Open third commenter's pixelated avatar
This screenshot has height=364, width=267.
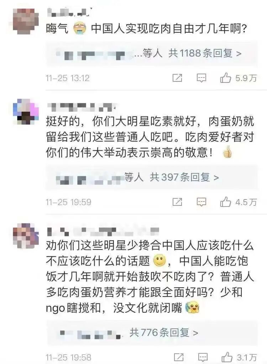(x=26, y=236)
